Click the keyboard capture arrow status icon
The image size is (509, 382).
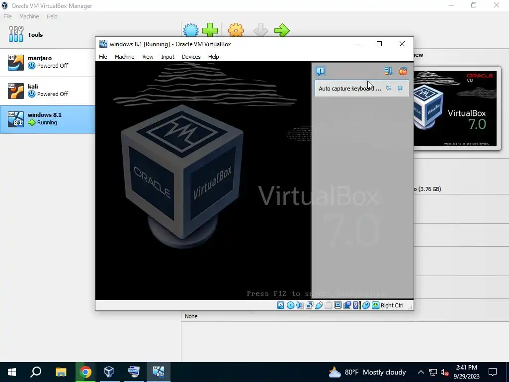point(376,305)
